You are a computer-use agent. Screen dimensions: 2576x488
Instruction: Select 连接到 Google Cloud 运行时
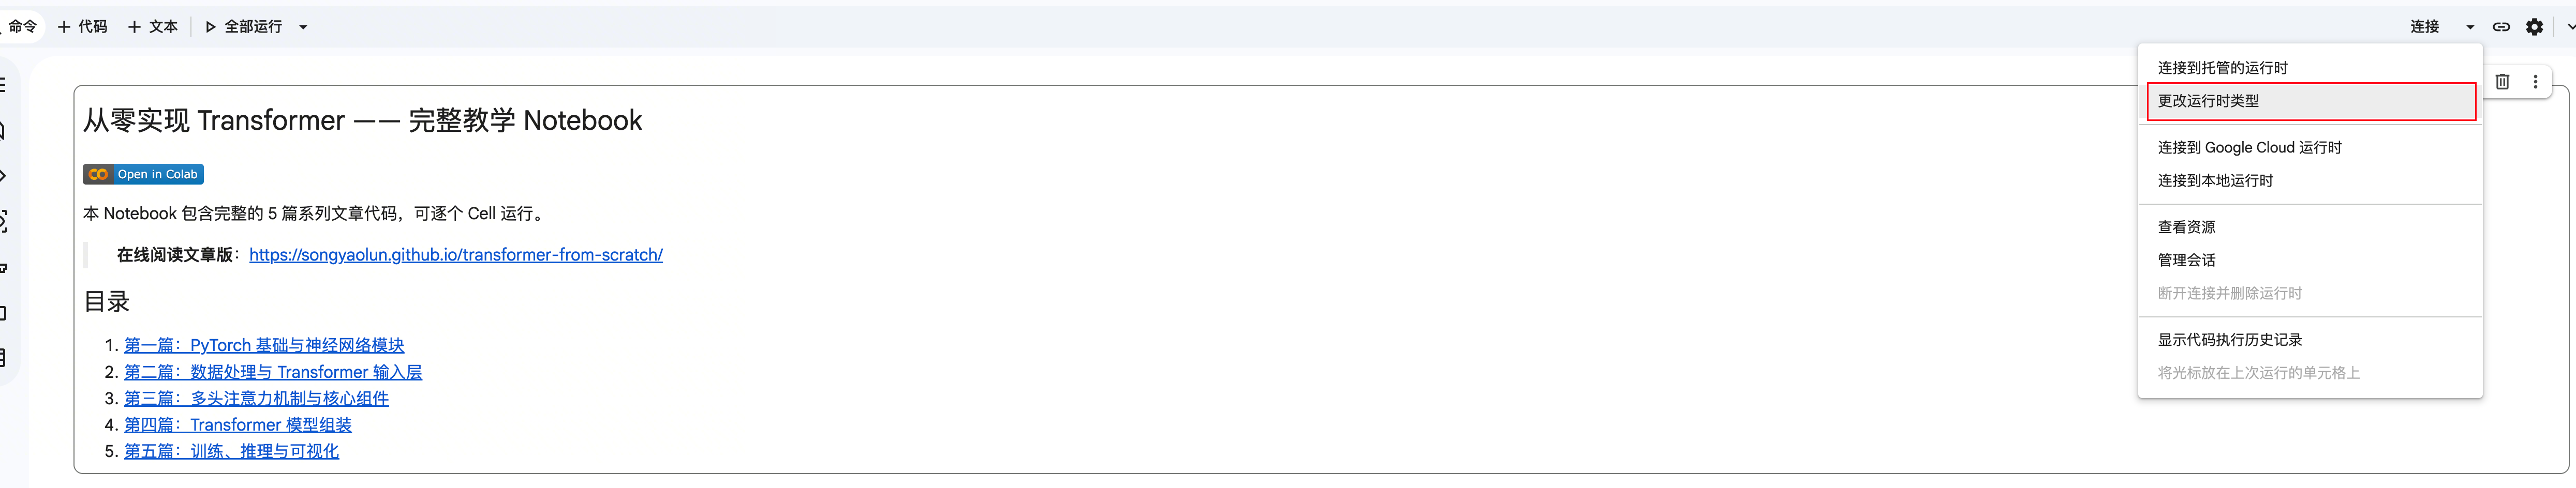(x=2249, y=148)
